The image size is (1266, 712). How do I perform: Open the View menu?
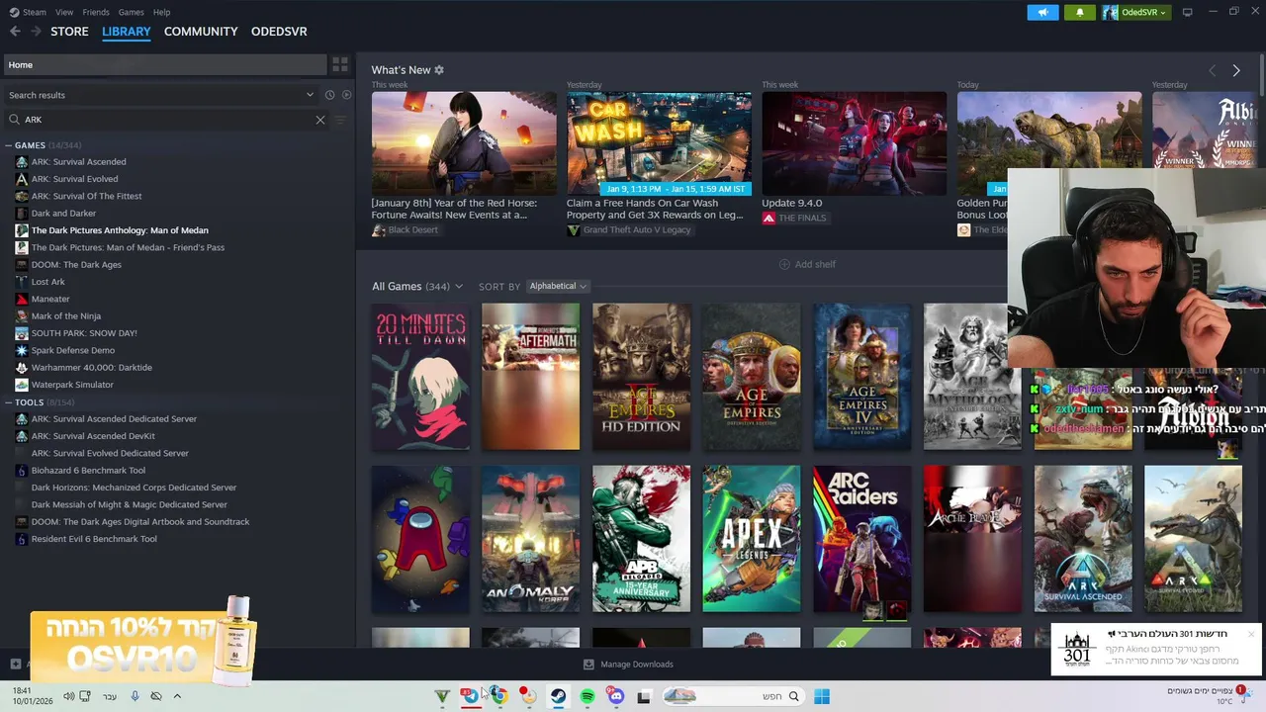[x=64, y=12]
